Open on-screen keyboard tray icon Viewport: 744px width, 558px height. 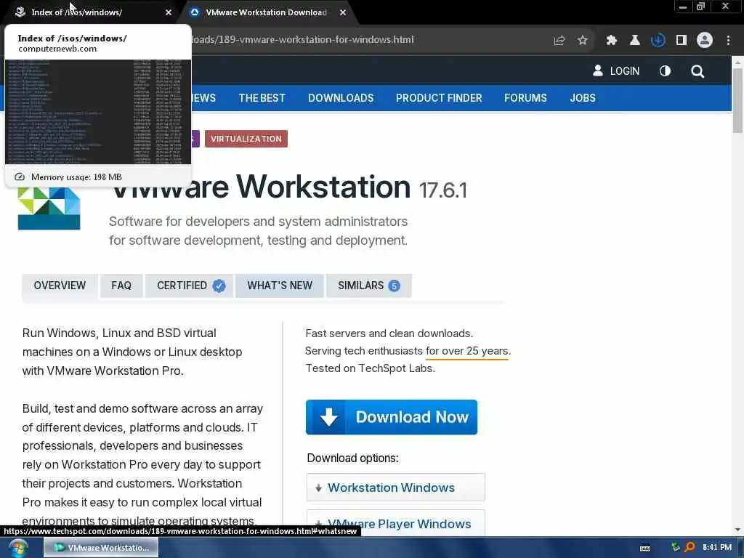pyautogui.click(x=645, y=548)
